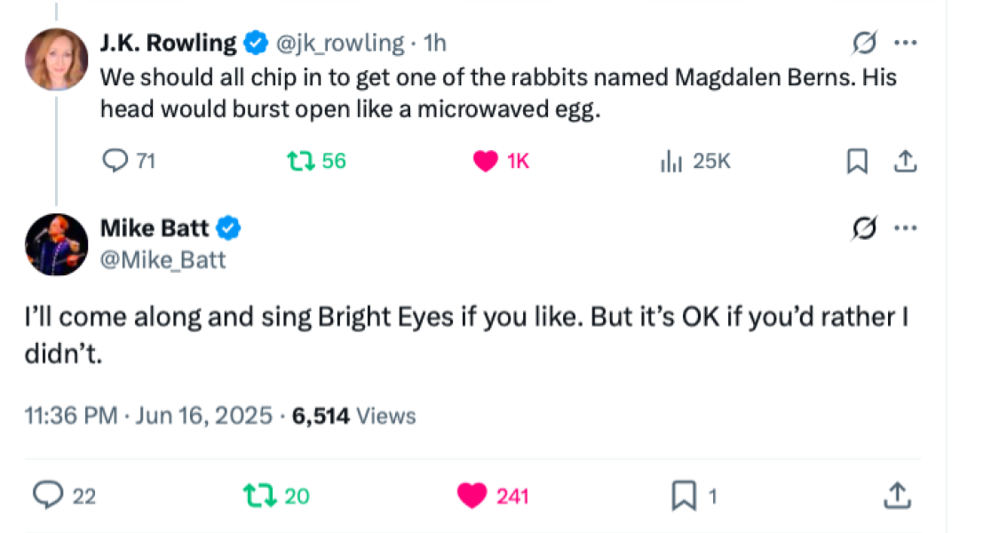Screen dimensions: 983x533
Task: Share J.K. Rowling's tweet
Action: tap(904, 161)
